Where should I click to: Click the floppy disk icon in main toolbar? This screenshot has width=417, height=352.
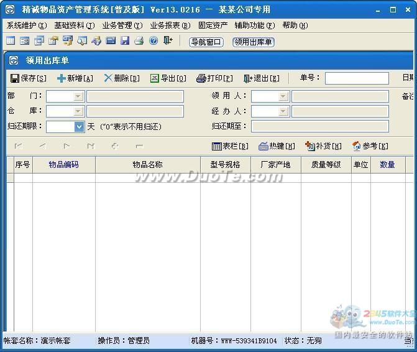click(x=125, y=41)
